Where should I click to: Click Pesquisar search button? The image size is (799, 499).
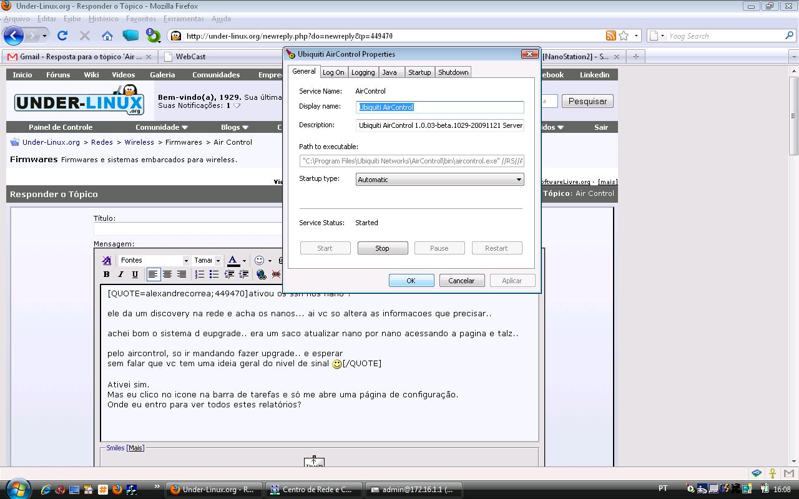[x=587, y=101]
